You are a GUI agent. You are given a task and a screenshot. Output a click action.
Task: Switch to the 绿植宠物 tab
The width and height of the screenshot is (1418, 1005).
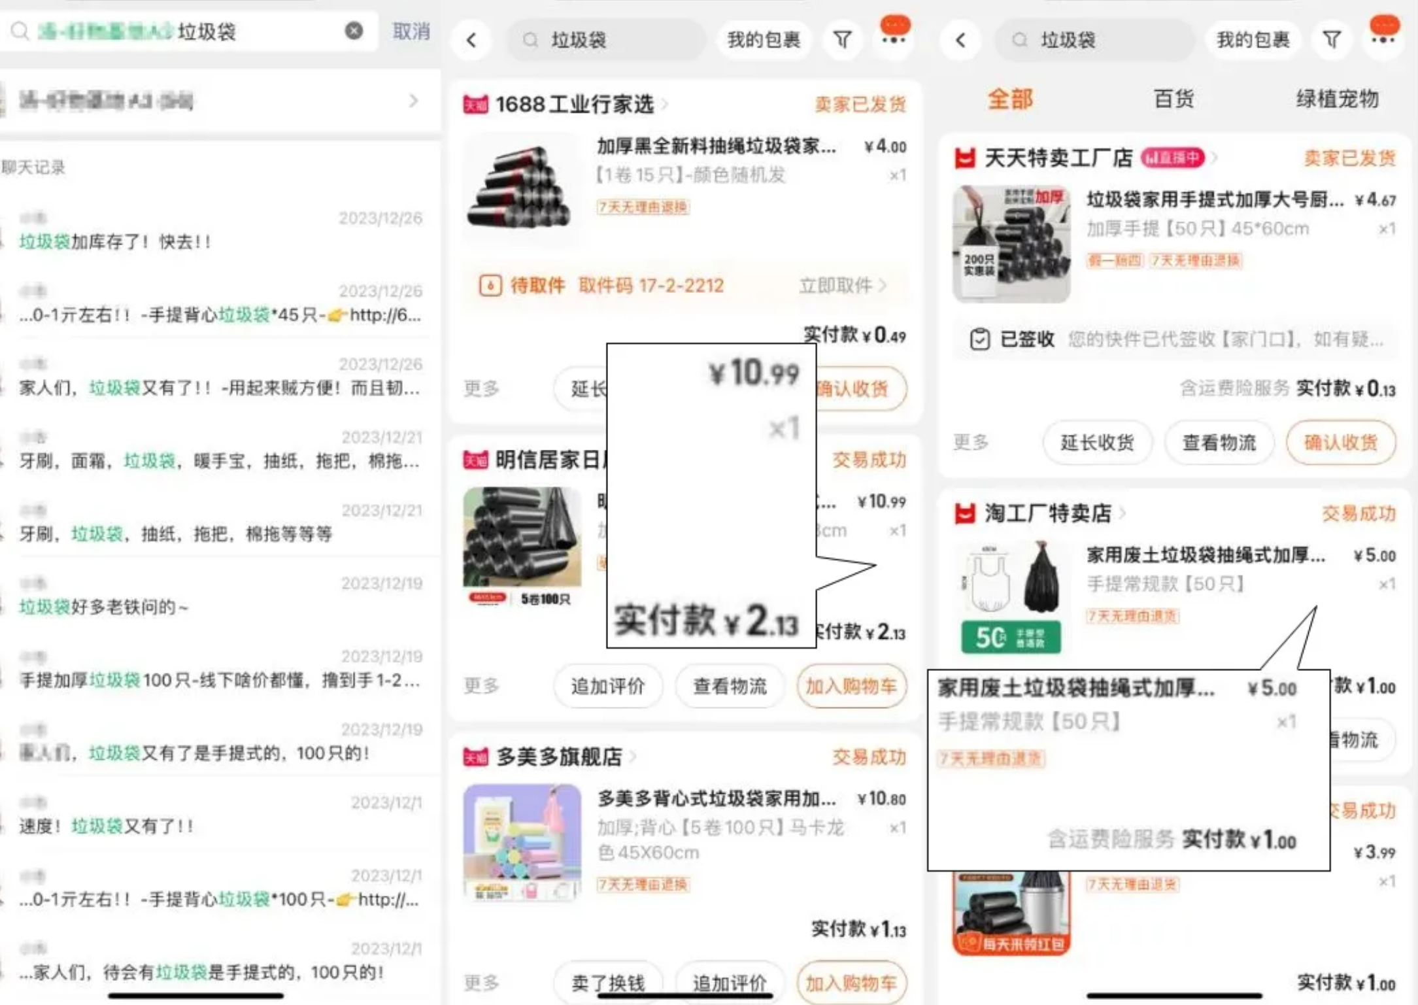click(x=1337, y=99)
